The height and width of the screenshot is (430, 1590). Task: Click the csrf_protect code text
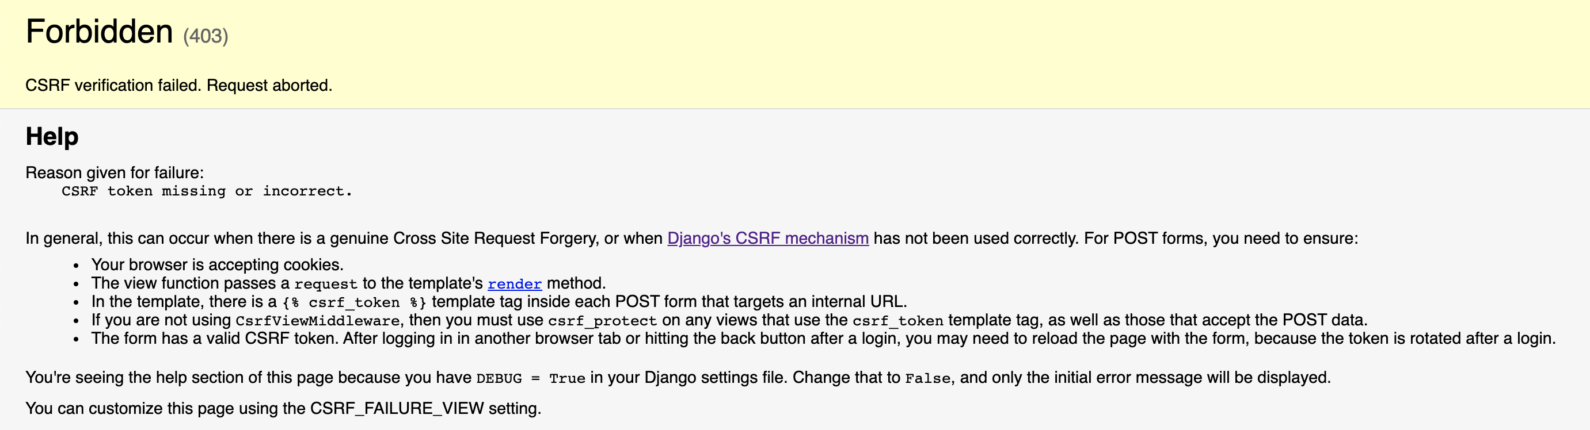(602, 321)
